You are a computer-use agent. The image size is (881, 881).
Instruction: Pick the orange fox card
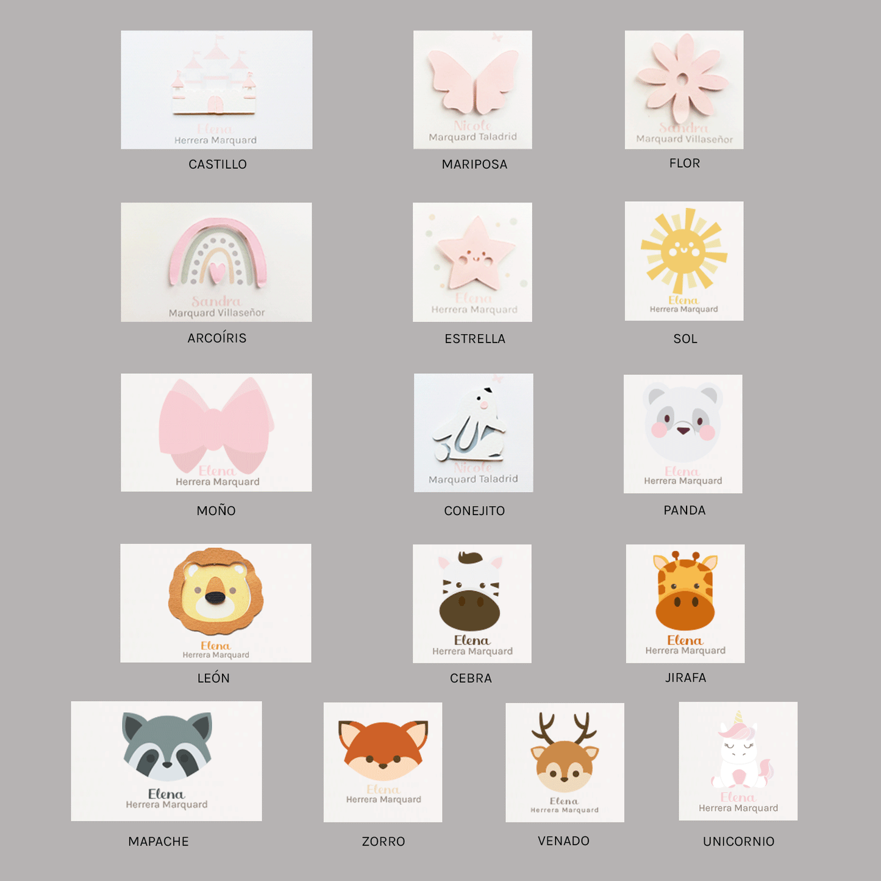[x=383, y=762]
